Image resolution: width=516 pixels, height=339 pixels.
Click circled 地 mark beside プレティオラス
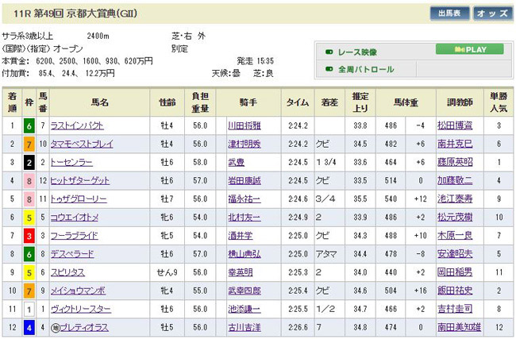coord(56,327)
